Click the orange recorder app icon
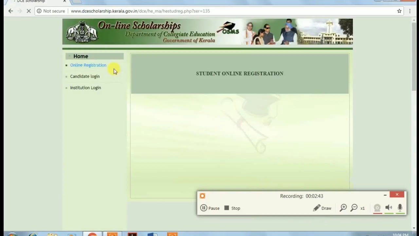This screenshot has height=236, width=419. coord(202,196)
